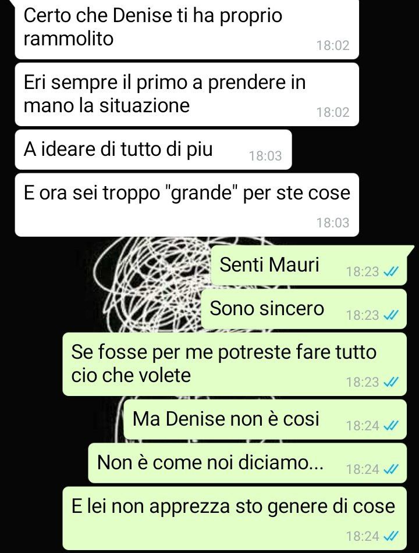The width and height of the screenshot is (419, 553).
Task: Select the 'Se fosse per me potreste' message
Action: 235,365
